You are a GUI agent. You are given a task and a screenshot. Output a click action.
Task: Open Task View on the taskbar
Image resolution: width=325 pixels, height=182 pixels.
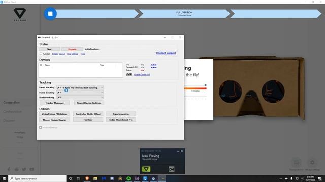pyautogui.click(x=79, y=178)
